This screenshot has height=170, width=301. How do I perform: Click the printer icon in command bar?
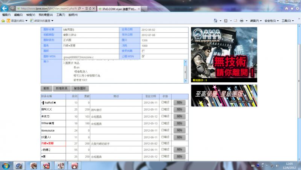[x=242, y=21]
